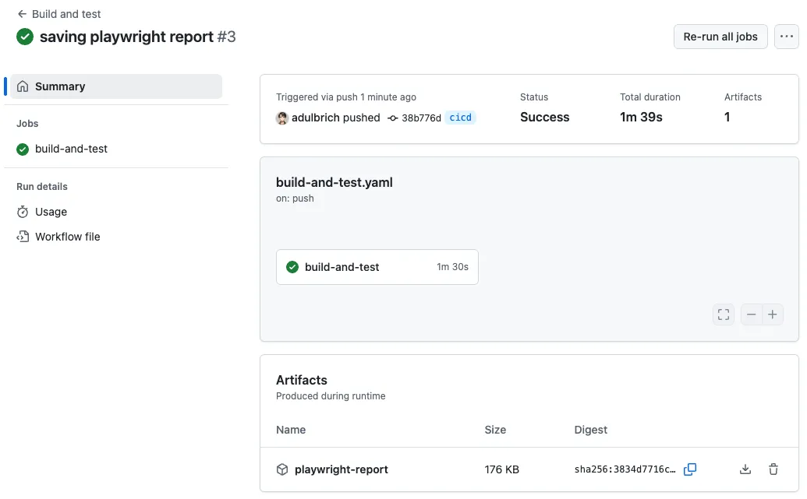This screenshot has height=499, width=807.
Task: Copy the sha256 digest to clipboard
Action: click(x=690, y=469)
